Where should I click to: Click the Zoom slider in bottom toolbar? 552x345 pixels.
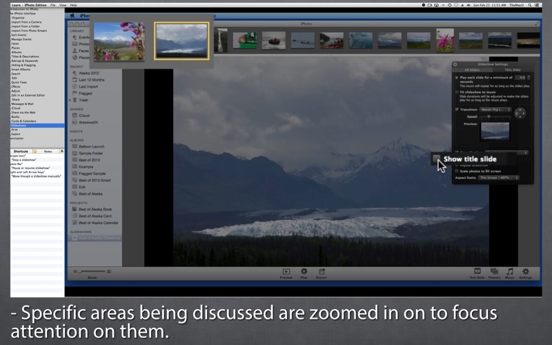pos(92,271)
